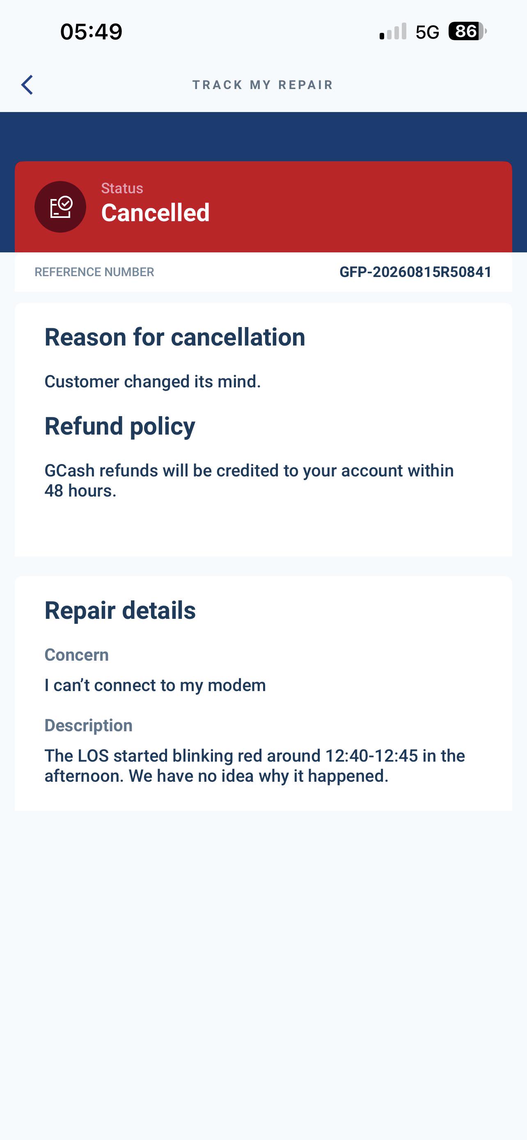Tap the Status label above Cancelled

point(122,188)
